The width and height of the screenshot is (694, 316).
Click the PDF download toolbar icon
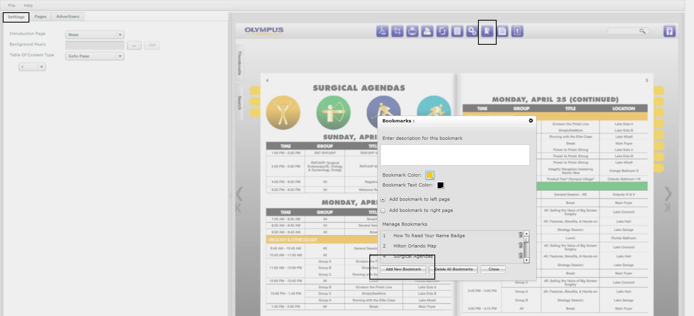(x=382, y=31)
